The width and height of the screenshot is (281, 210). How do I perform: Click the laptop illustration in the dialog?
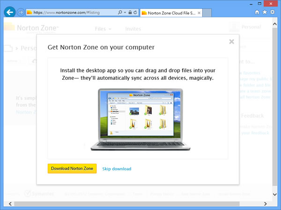tap(140, 119)
